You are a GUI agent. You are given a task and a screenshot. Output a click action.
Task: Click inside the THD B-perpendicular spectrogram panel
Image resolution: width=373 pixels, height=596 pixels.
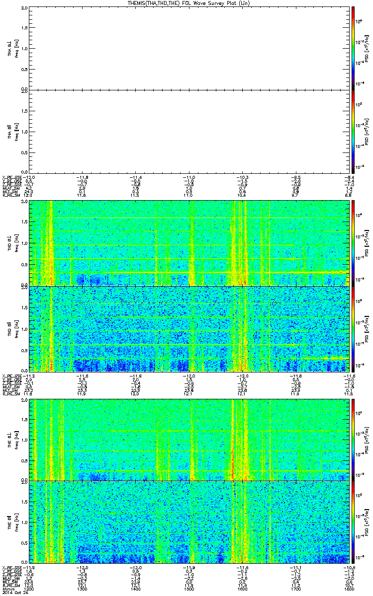(x=188, y=242)
